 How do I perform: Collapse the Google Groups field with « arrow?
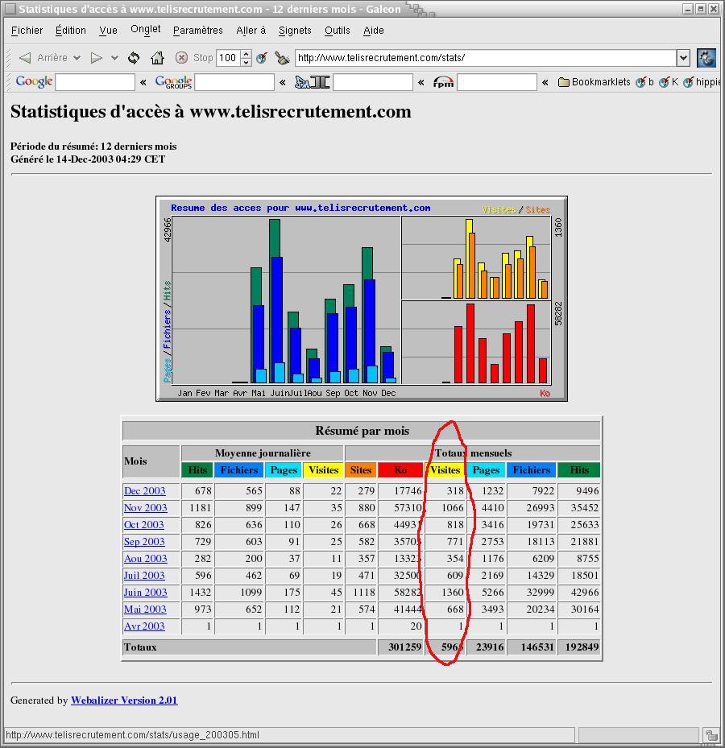point(282,82)
